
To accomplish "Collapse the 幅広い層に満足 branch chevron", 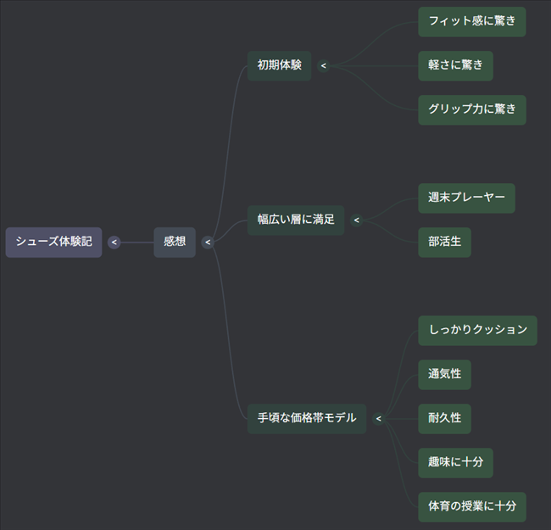I will point(357,220).
